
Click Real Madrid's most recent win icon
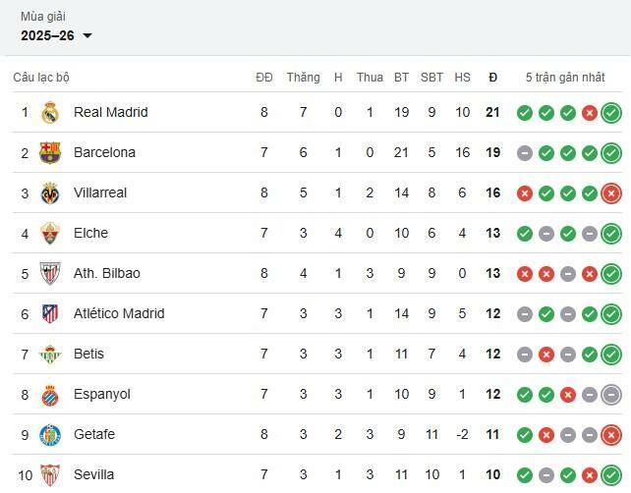click(x=611, y=112)
